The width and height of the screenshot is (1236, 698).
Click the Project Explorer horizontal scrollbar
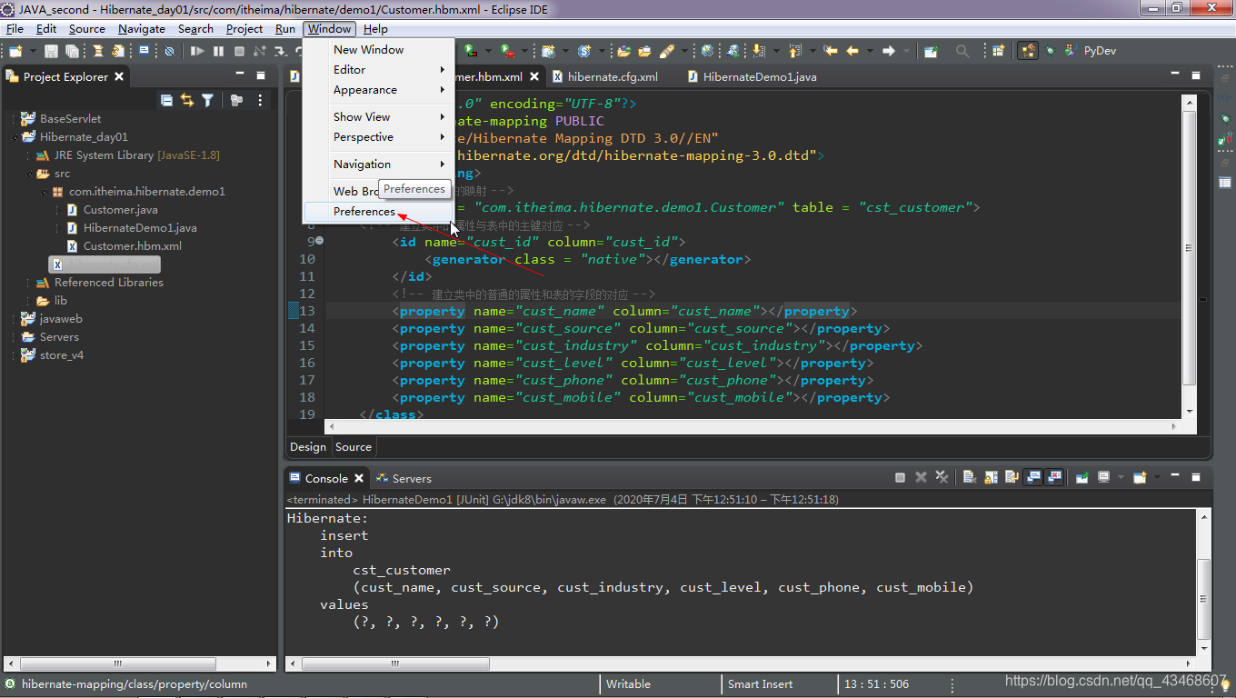139,664
